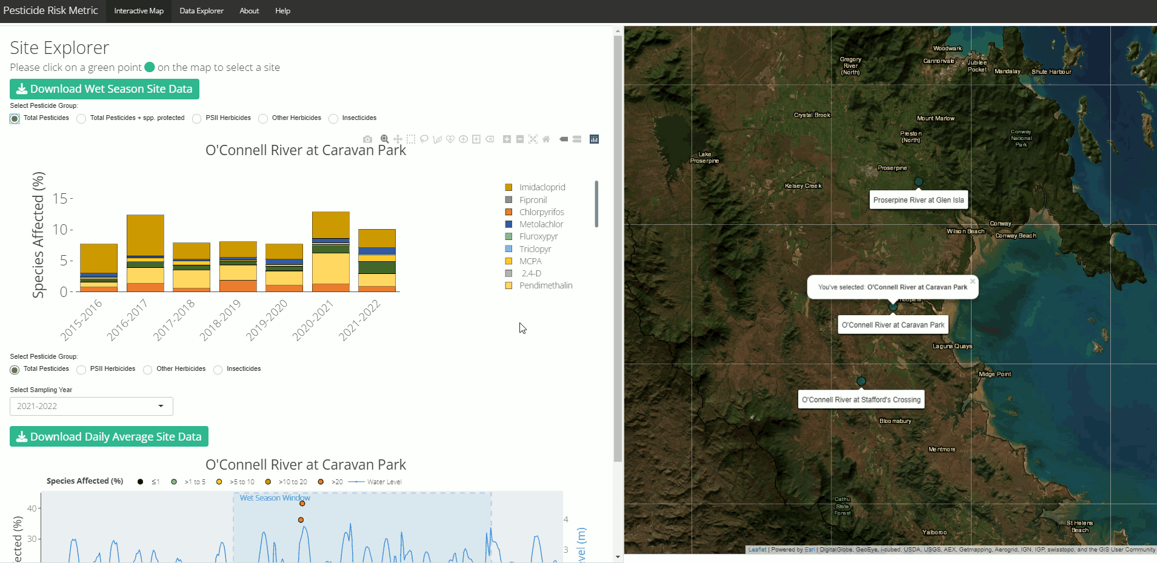Open the Esri attribution link
Image resolution: width=1157 pixels, height=563 pixels.
[809, 550]
